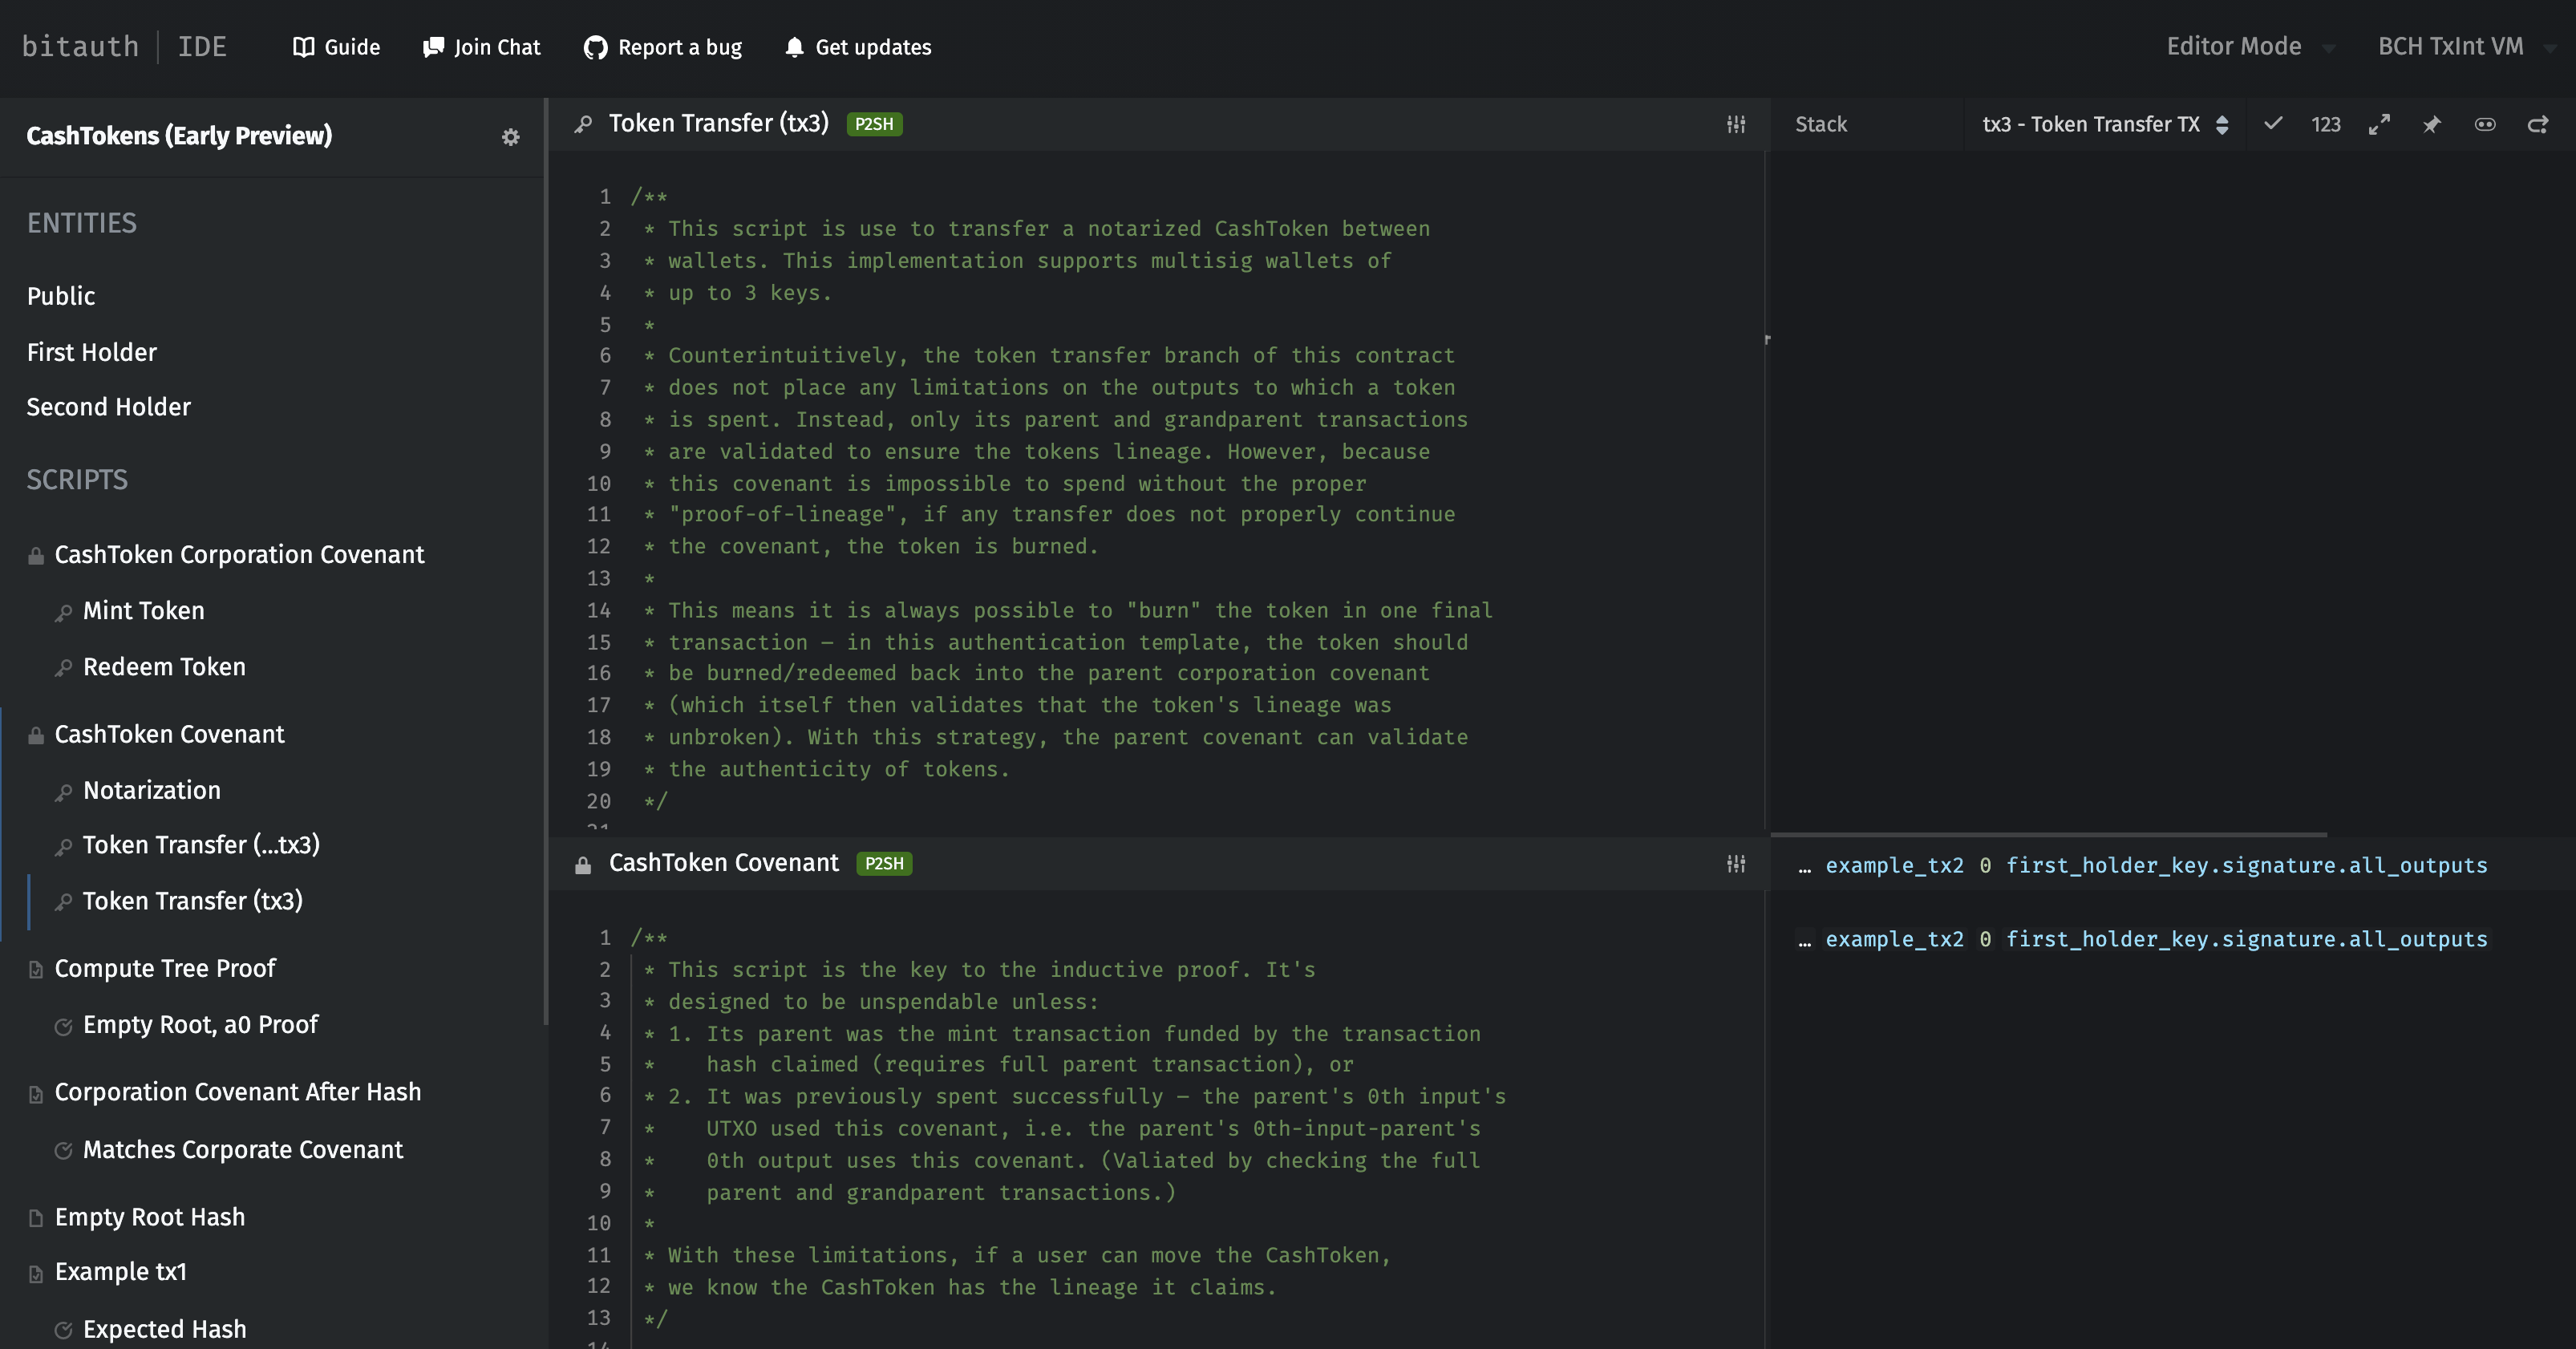Click the expand stack items arrows icon
The width and height of the screenshot is (2576, 1349).
click(x=2379, y=124)
